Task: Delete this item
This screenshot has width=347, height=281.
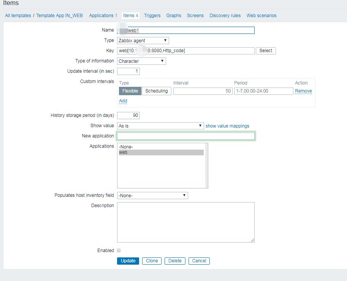Action: point(174,261)
